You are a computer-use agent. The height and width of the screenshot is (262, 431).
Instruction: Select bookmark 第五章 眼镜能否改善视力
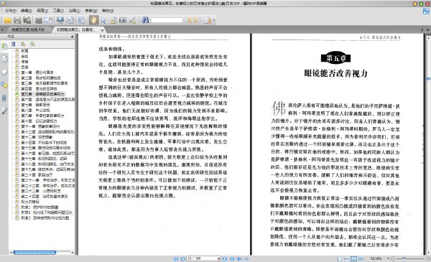pyautogui.click(x=42, y=94)
